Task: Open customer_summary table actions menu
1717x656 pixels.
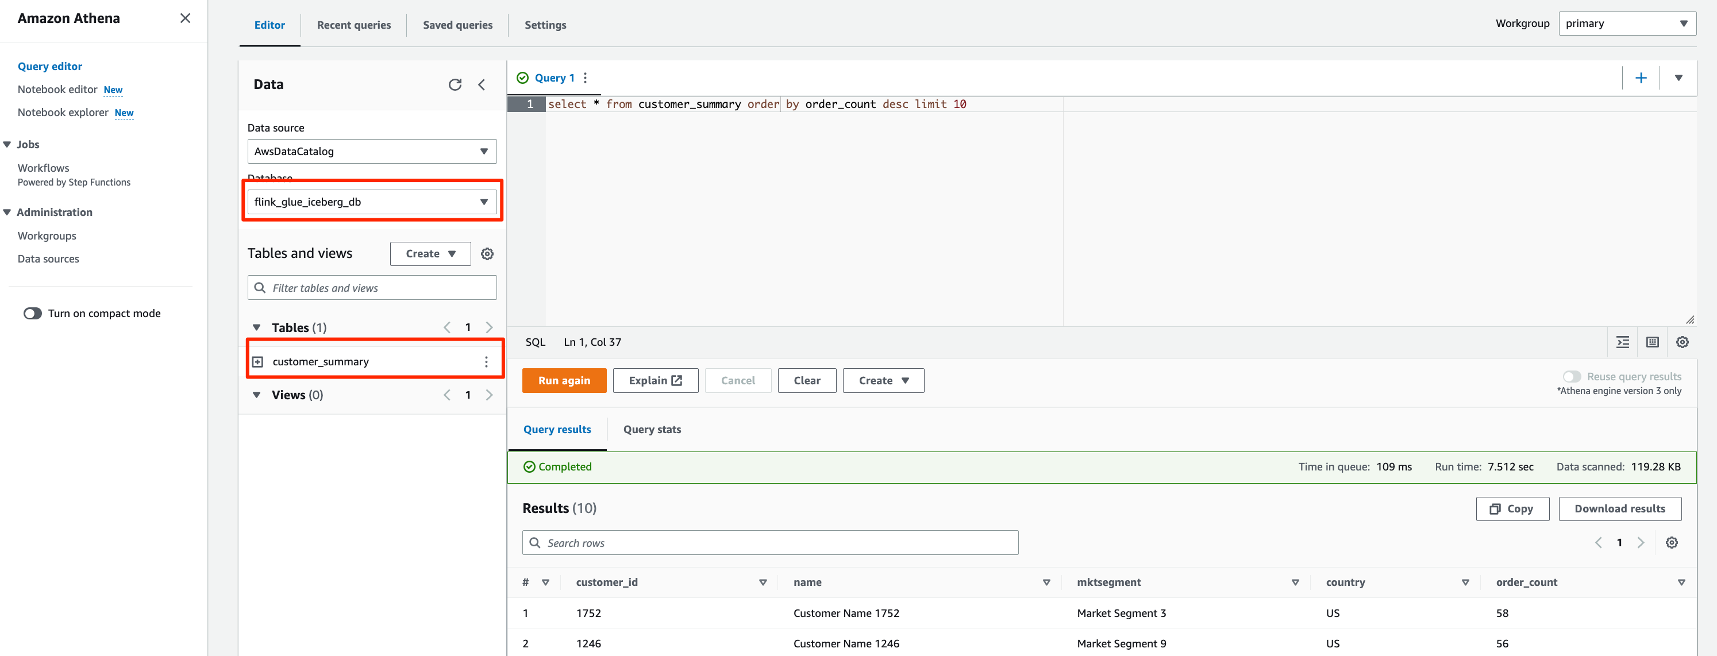Action: (486, 362)
